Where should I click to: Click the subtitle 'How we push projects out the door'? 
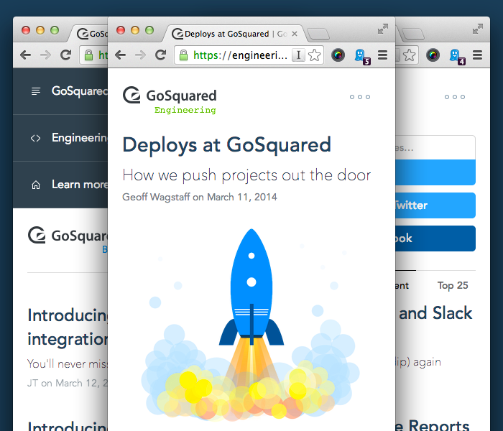click(x=246, y=175)
